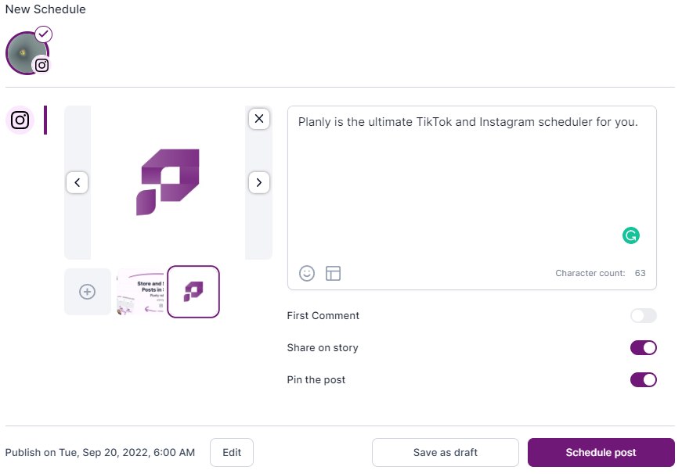
Task: Click the Grammarly icon in caption box
Action: [630, 235]
